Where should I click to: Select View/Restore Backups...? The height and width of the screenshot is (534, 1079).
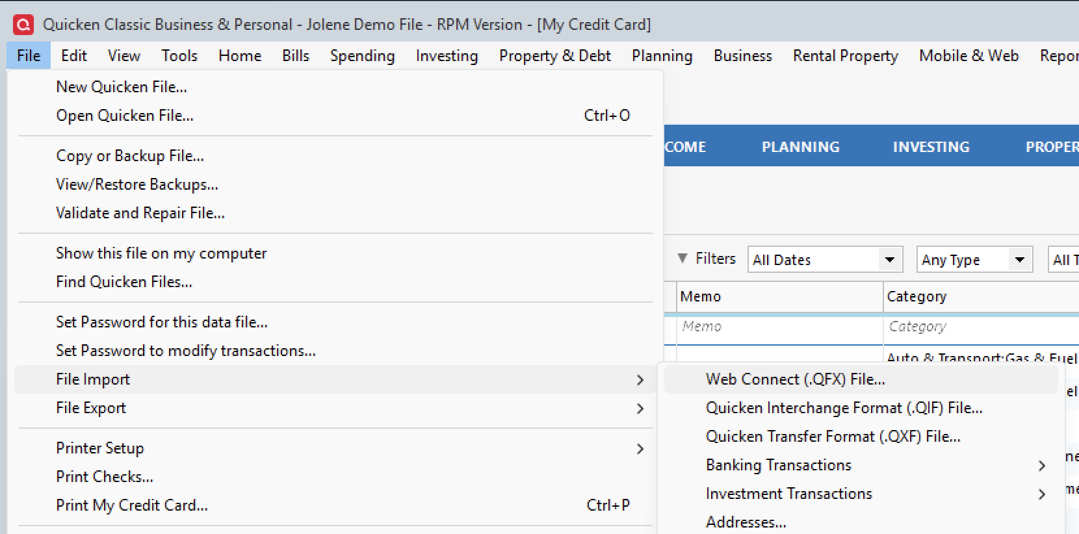pyautogui.click(x=335, y=184)
